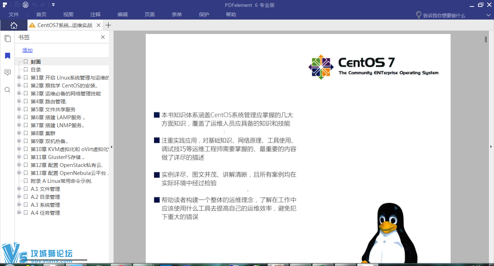Click the Print icon in quick access toolbar

(x=25, y=5)
